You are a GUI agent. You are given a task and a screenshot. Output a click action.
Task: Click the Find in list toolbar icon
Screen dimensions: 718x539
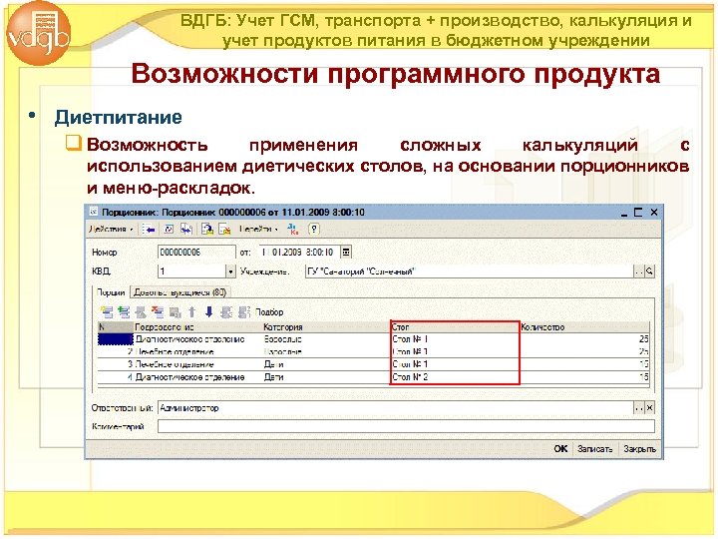149,230
